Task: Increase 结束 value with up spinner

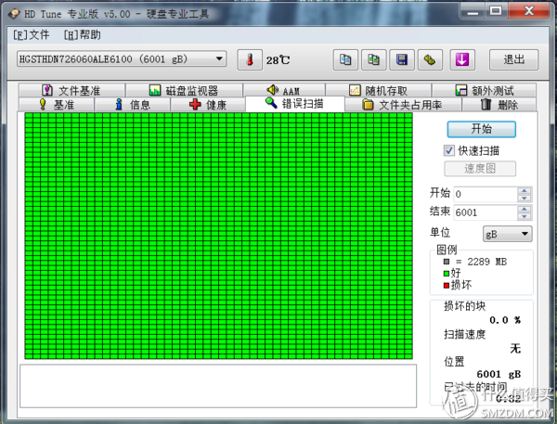Action: pyautogui.click(x=525, y=209)
